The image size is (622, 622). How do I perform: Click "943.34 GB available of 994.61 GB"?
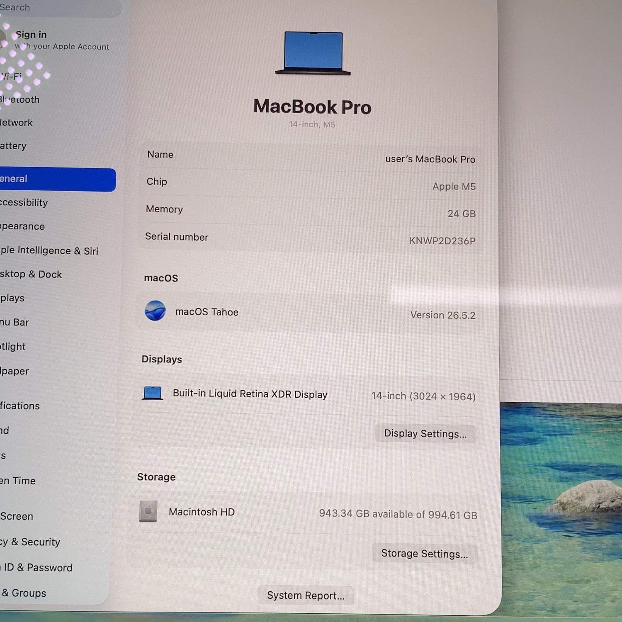click(x=398, y=514)
